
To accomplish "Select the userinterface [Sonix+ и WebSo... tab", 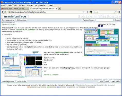I will pos(43,8).
